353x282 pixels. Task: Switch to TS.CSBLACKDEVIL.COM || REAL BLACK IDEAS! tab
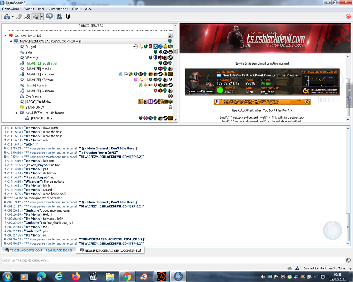tap(39, 250)
